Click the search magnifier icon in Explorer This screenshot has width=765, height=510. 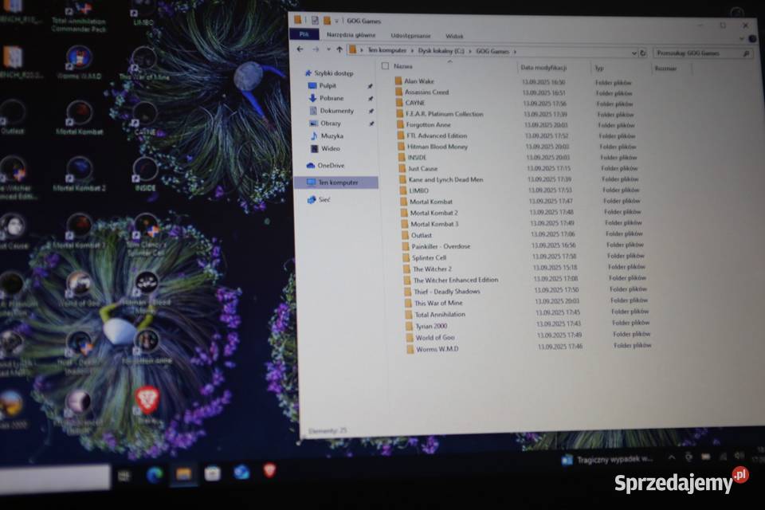click(x=746, y=53)
